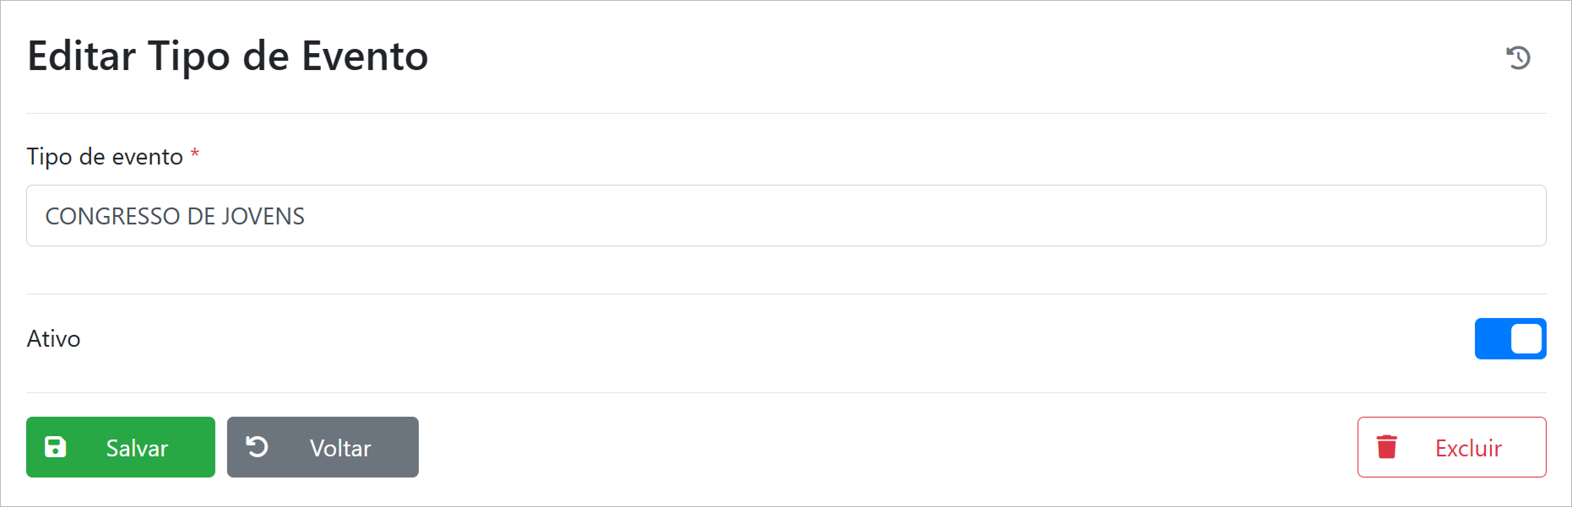Image resolution: width=1572 pixels, height=507 pixels.
Task: Click the Tipo de evento field label
Action: (x=105, y=157)
